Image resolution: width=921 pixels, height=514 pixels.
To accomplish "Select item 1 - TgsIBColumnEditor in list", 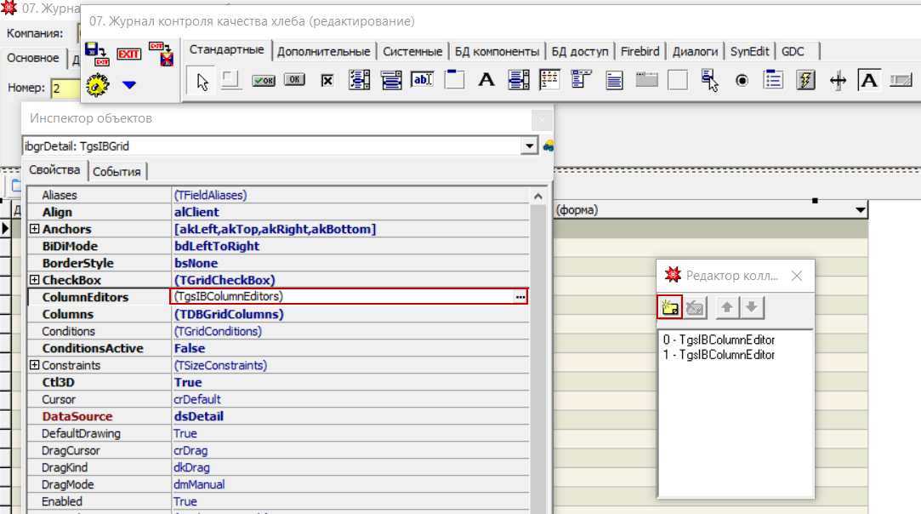I will (719, 355).
